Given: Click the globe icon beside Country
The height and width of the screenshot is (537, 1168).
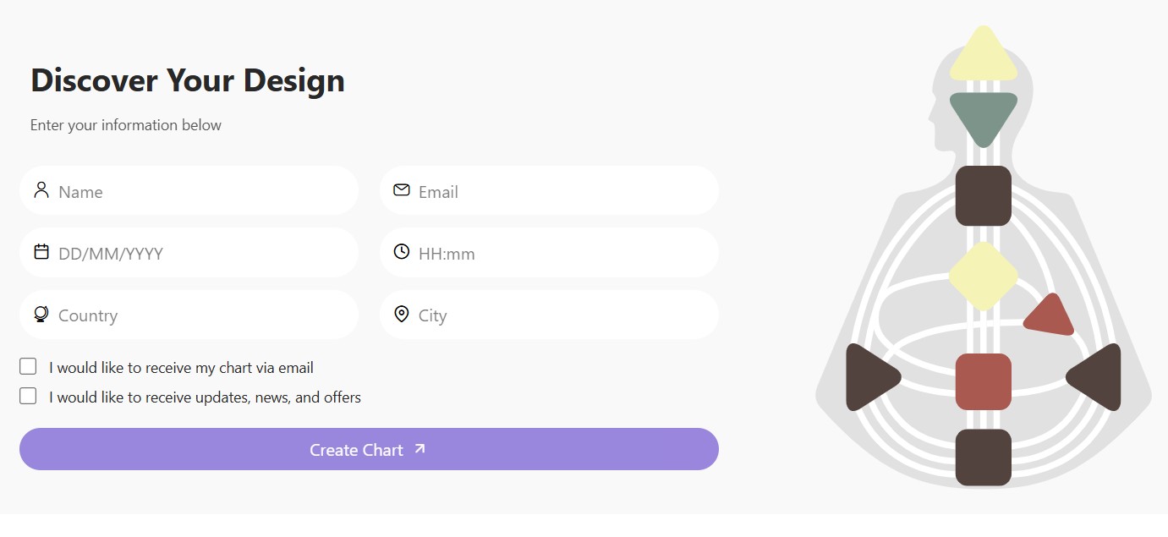Looking at the screenshot, I should click(x=41, y=315).
